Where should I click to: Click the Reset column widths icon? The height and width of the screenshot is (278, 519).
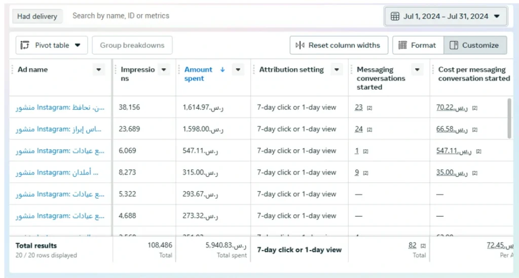tap(300, 45)
